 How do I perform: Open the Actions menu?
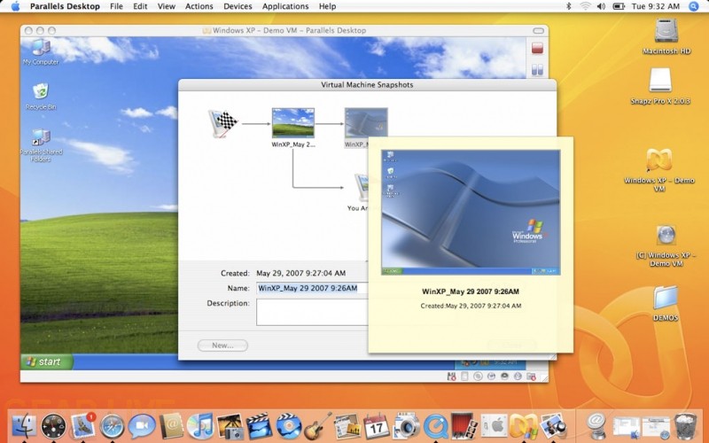199,6
